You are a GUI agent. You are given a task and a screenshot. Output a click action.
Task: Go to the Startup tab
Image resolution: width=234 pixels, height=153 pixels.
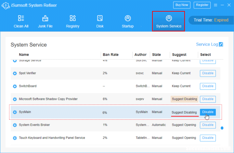[128, 22]
